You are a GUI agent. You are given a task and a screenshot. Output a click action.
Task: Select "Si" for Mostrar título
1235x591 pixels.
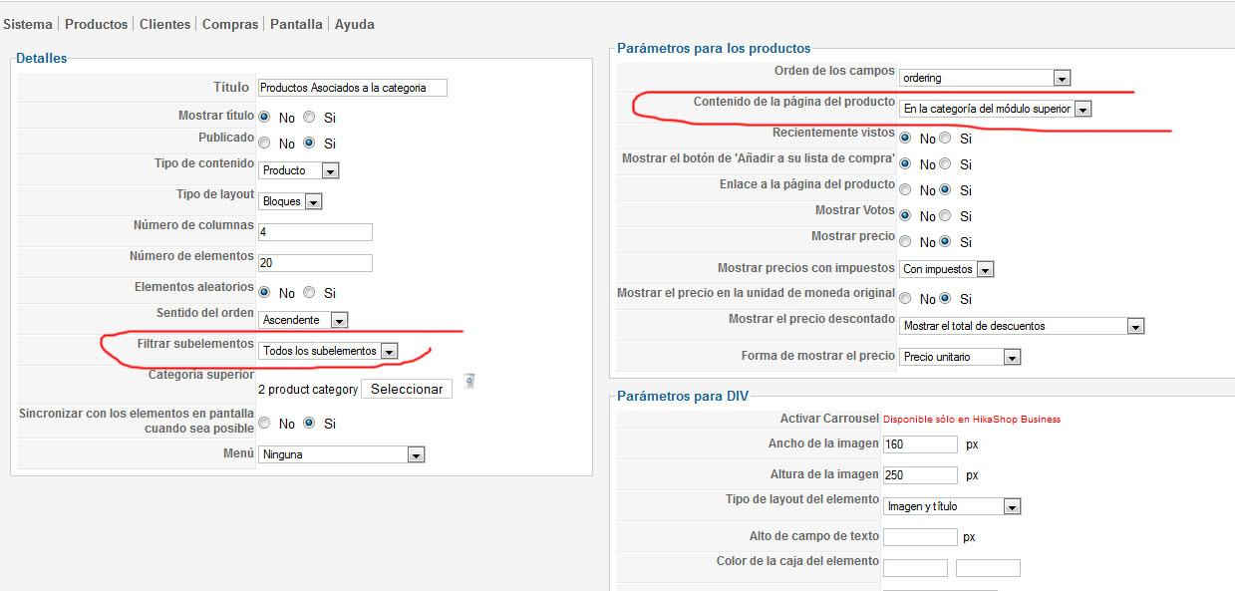(x=309, y=117)
